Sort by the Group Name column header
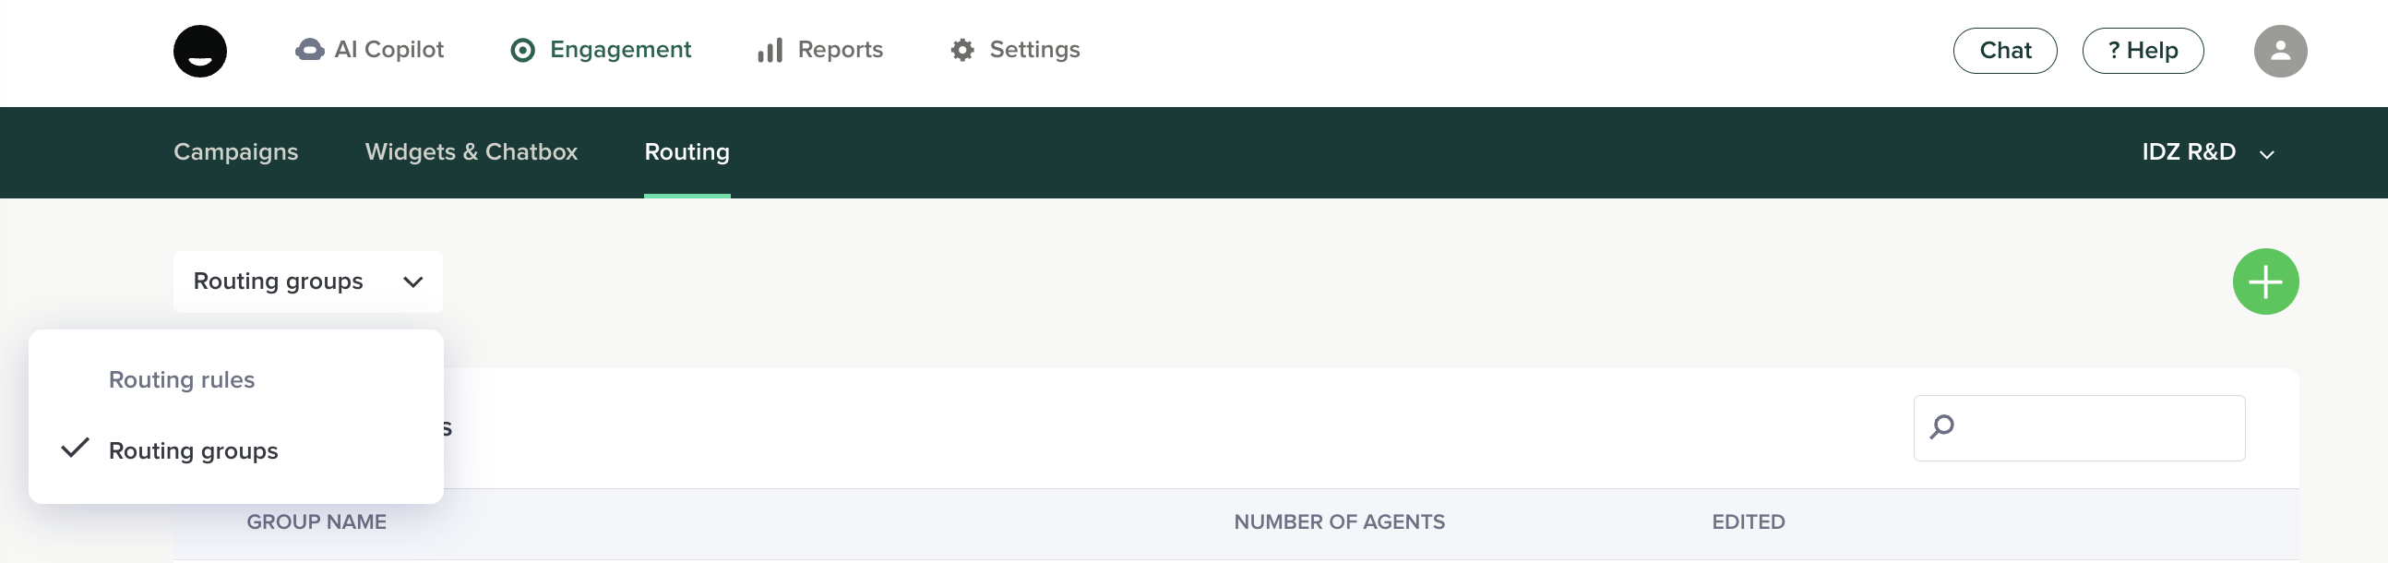Image resolution: width=2388 pixels, height=563 pixels. point(316,522)
